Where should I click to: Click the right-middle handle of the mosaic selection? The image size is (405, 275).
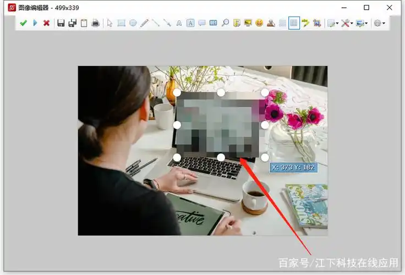point(265,125)
